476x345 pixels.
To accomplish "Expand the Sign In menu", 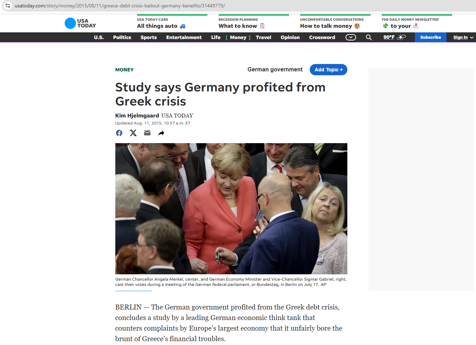I will (x=463, y=37).
